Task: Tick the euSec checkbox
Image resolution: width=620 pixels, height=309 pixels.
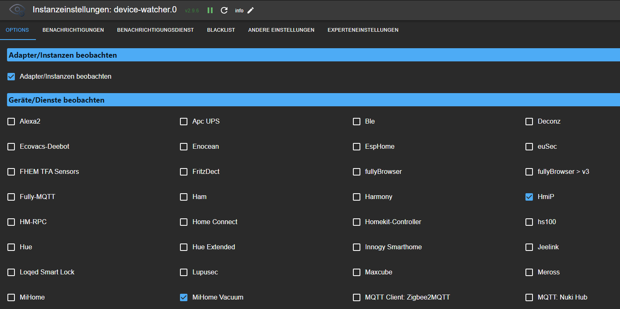Action: tap(529, 147)
